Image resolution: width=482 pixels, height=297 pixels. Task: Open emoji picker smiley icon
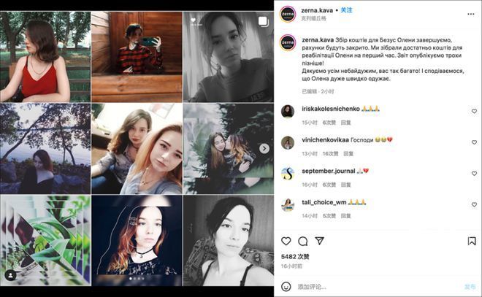(x=286, y=287)
